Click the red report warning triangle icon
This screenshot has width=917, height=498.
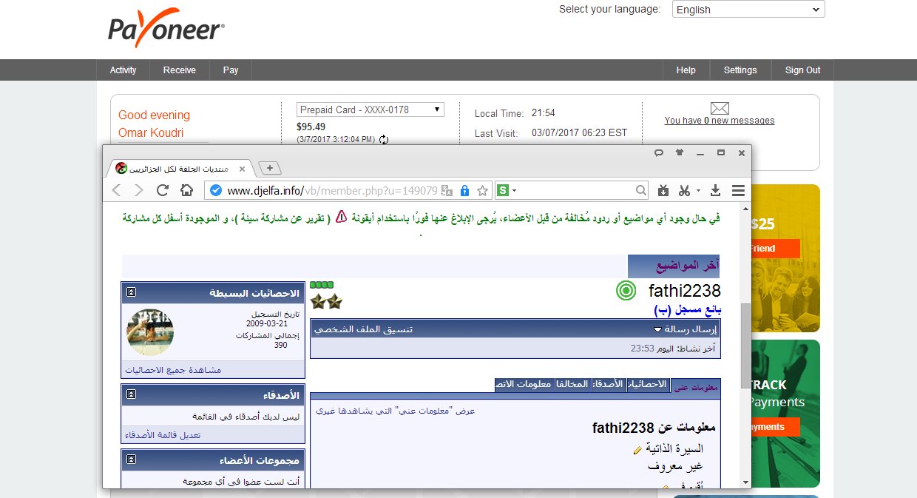pyautogui.click(x=340, y=217)
